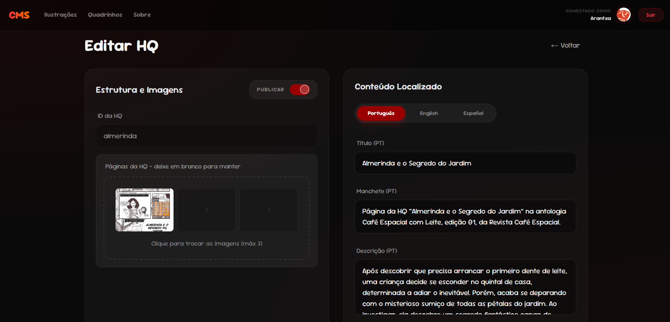Click empty page slot 3

[269, 210]
